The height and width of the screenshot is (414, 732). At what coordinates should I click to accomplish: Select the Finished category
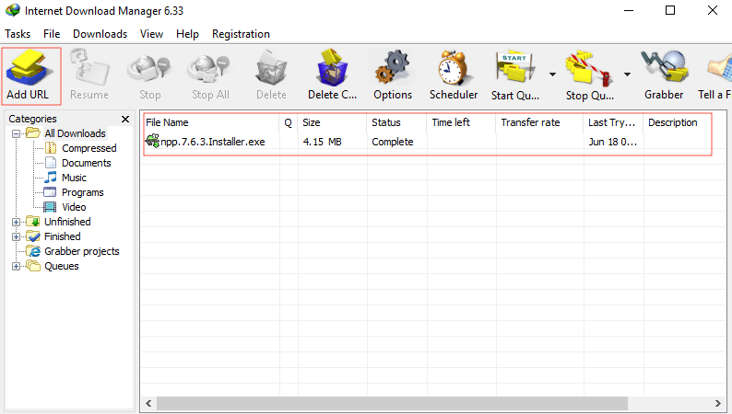[x=62, y=236]
